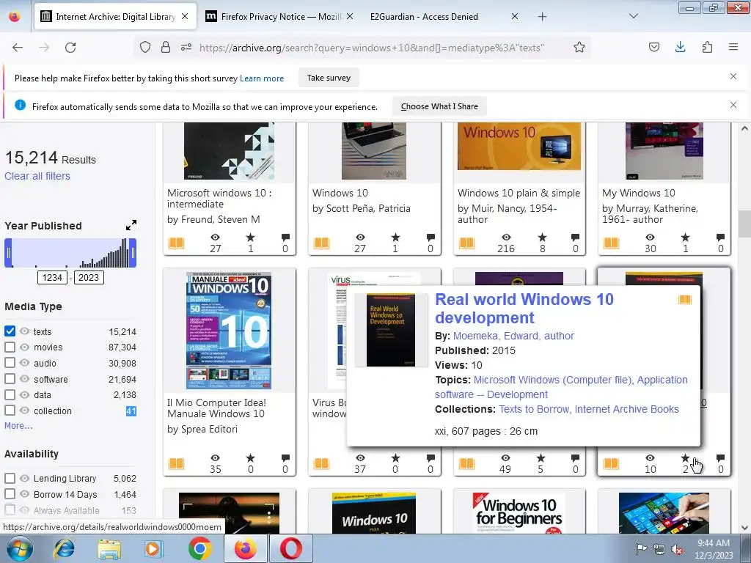Click the page vertical scrollbar thumb
Viewport: 751px width, 563px height.
[744, 224]
